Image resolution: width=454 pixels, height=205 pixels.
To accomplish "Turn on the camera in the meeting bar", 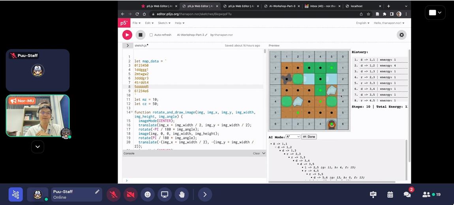I will coord(130,194).
